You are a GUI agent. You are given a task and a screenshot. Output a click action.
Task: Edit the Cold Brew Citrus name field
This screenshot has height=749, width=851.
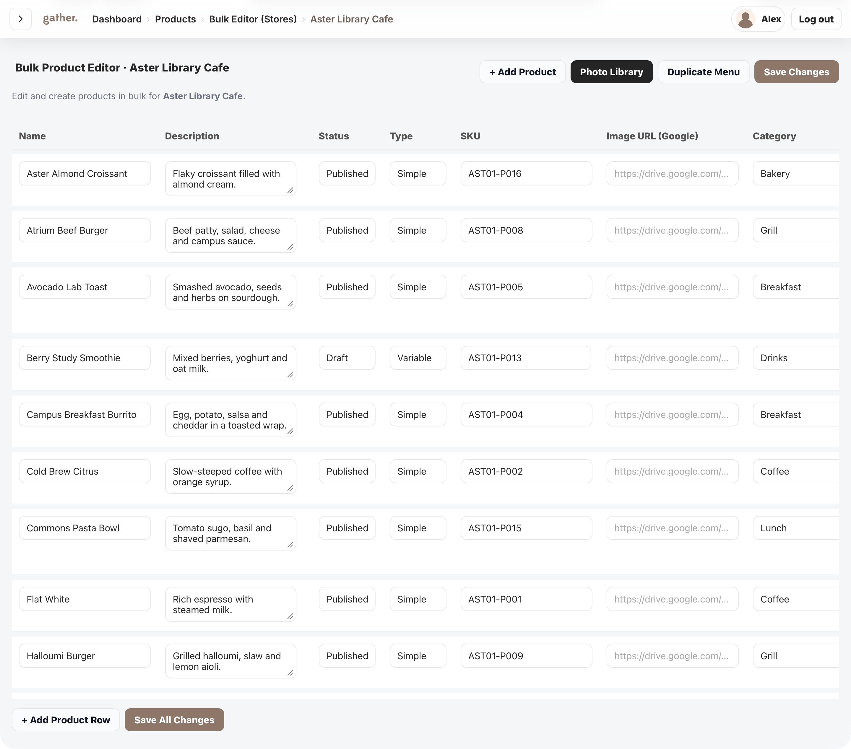[85, 471]
